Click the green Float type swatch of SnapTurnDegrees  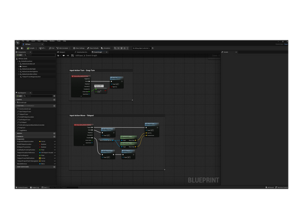point(40,155)
